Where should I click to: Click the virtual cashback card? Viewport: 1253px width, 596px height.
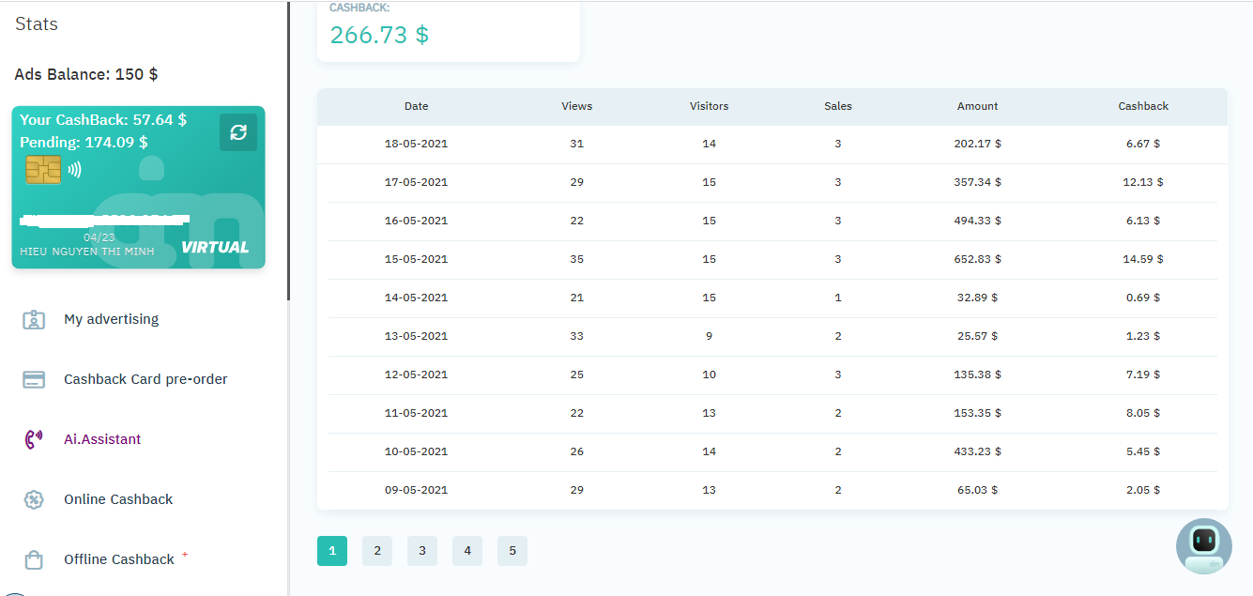138,187
